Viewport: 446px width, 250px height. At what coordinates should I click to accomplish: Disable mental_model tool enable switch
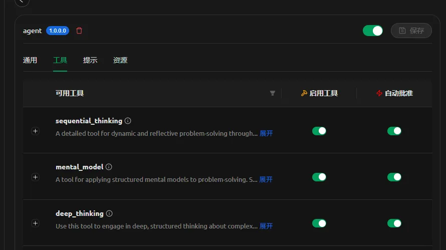pos(319,177)
